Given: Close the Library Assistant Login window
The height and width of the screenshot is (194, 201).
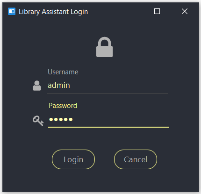Looking at the screenshot, I should [185, 11].
